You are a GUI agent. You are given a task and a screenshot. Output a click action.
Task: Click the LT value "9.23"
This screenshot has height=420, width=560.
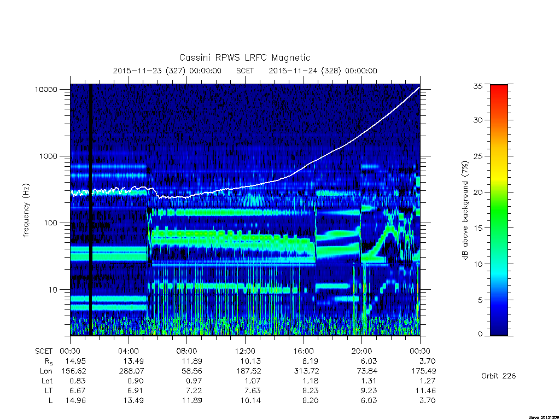click(369, 390)
